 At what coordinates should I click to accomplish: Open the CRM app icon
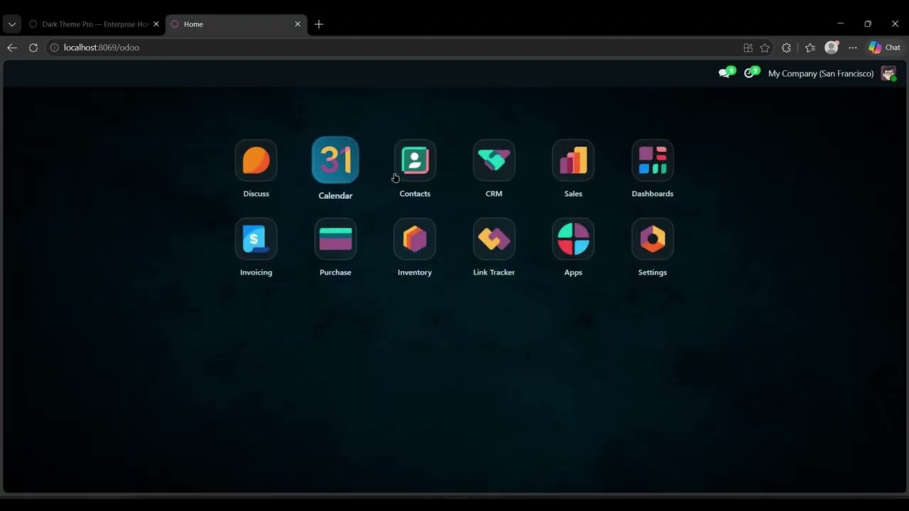tap(494, 160)
